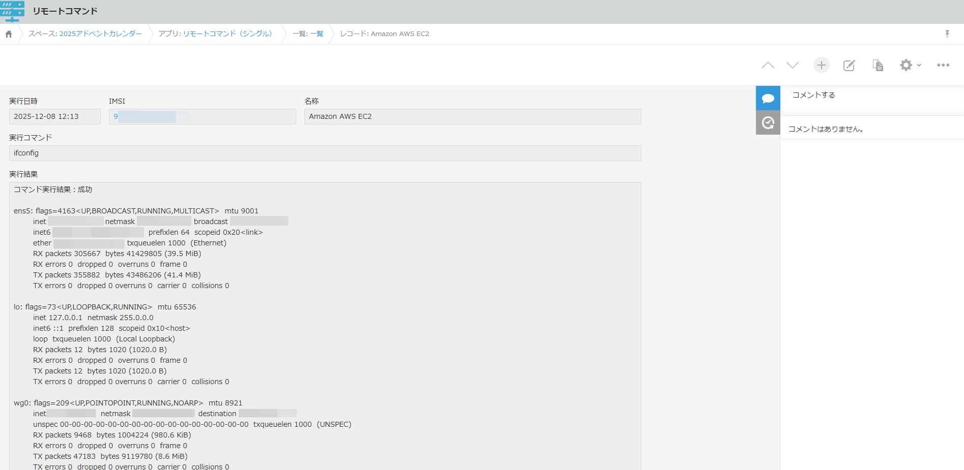Click the loop txqueuelen 1000 line
Image resolution: width=964 pixels, height=470 pixels.
point(104,339)
